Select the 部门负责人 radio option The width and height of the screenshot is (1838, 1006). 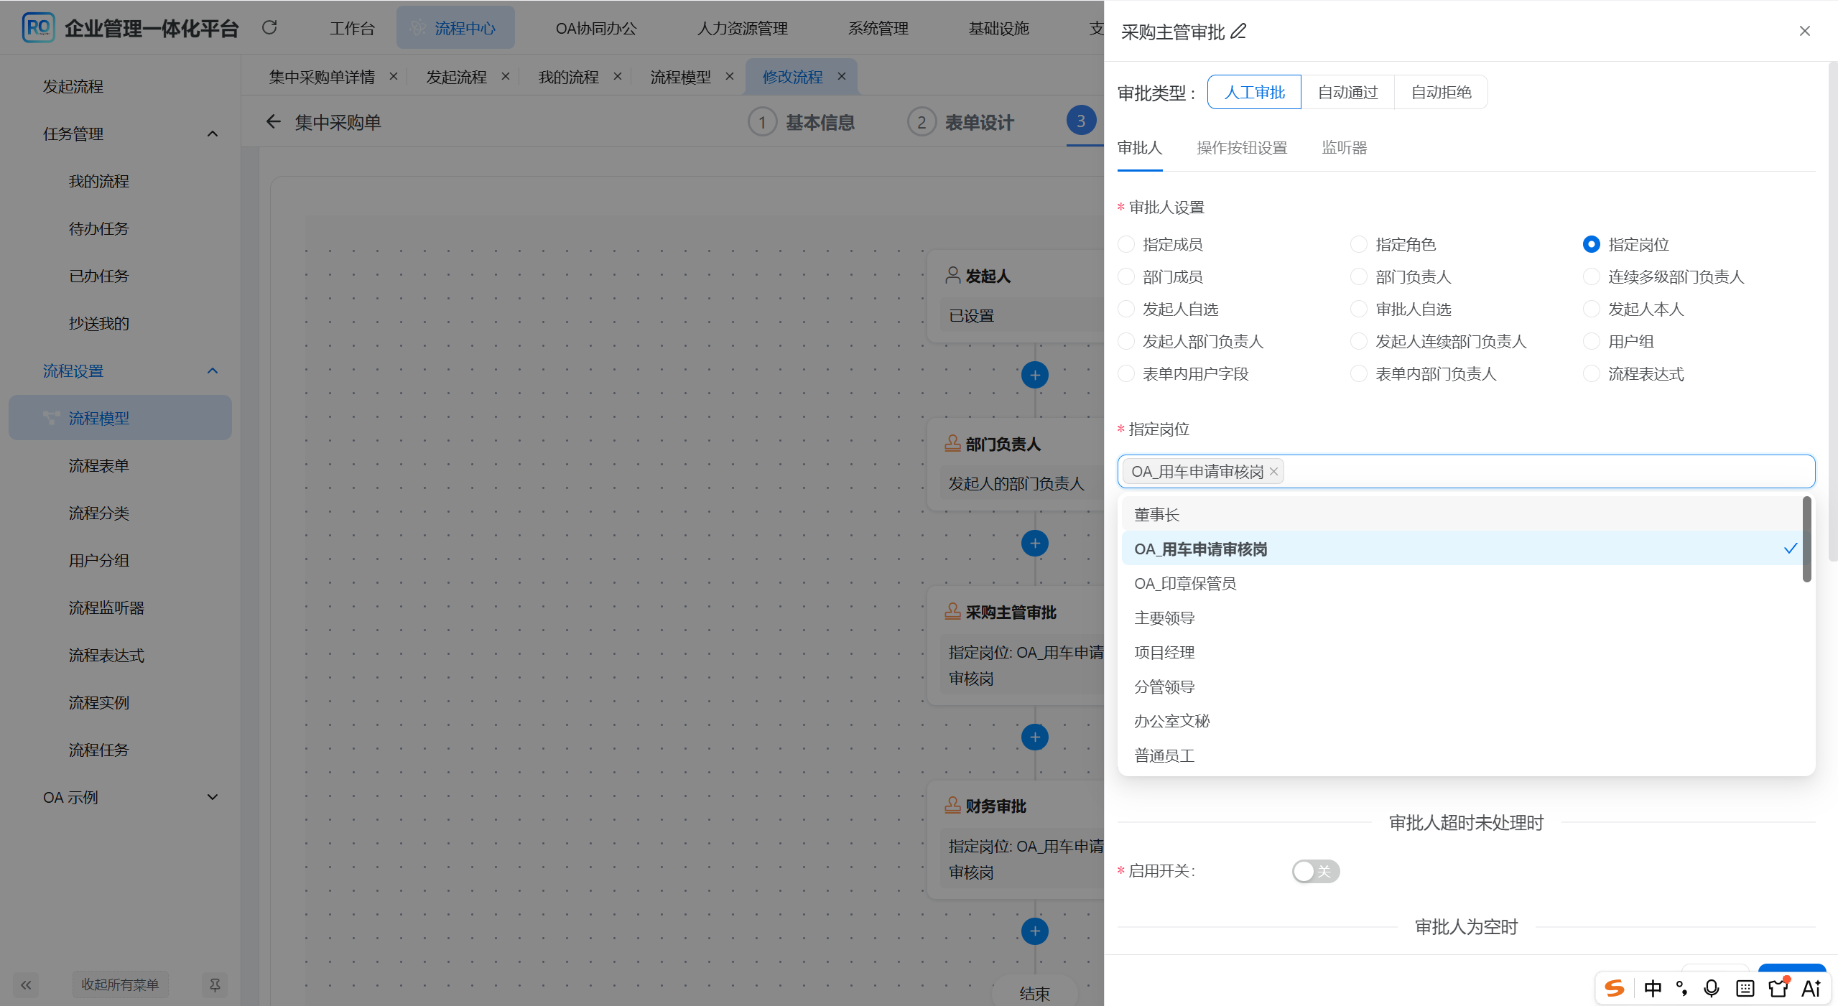[1358, 276]
